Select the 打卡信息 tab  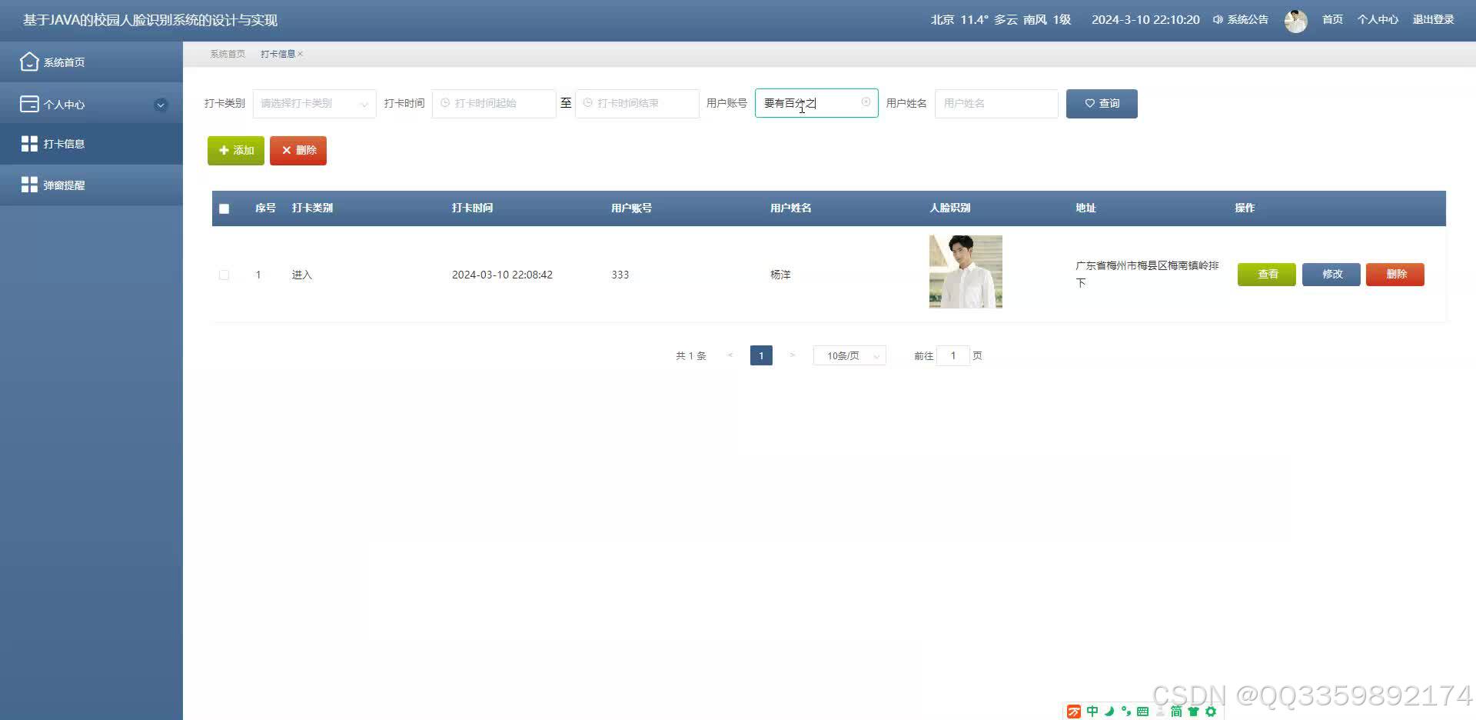(x=278, y=54)
